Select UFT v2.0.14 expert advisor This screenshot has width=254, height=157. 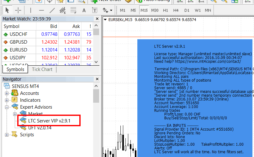pyautogui.click(x=40, y=128)
